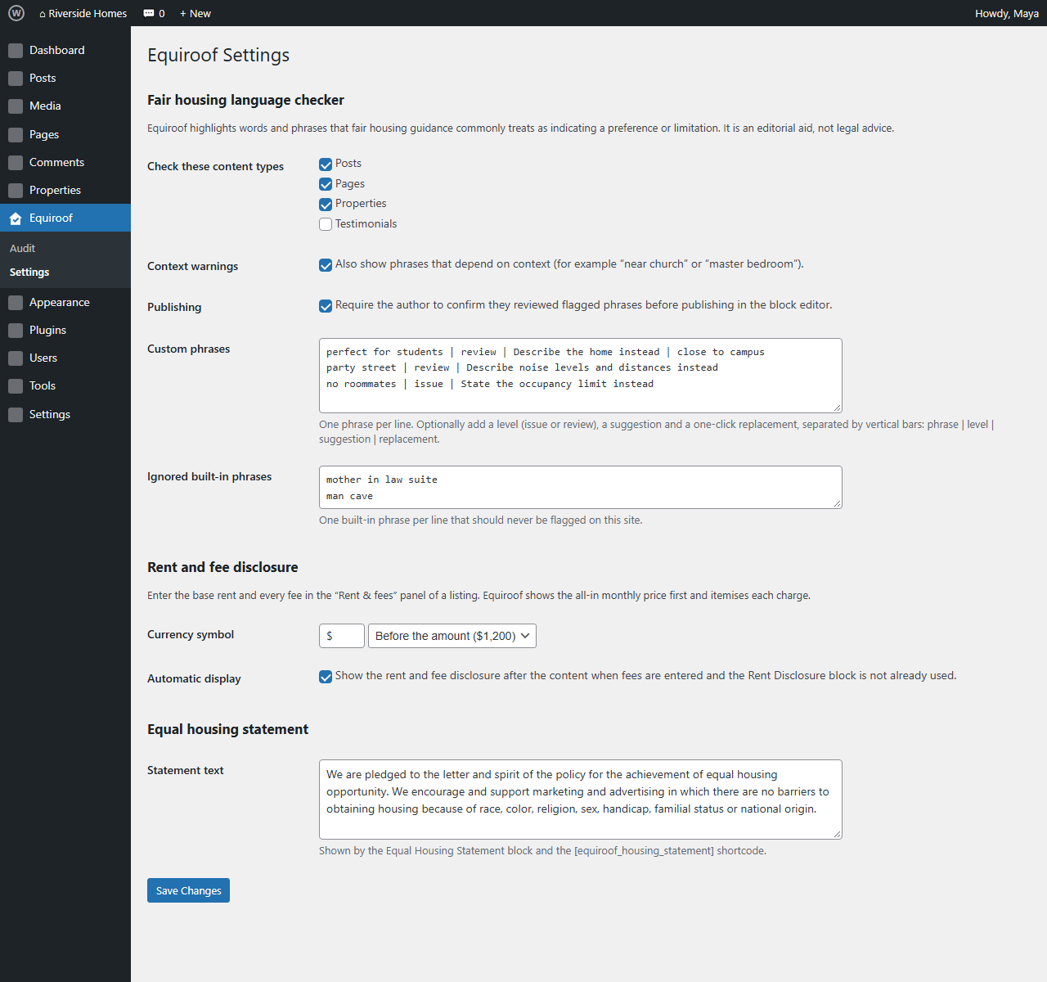
Task: Click the Pages sidebar icon
Action: (16, 135)
